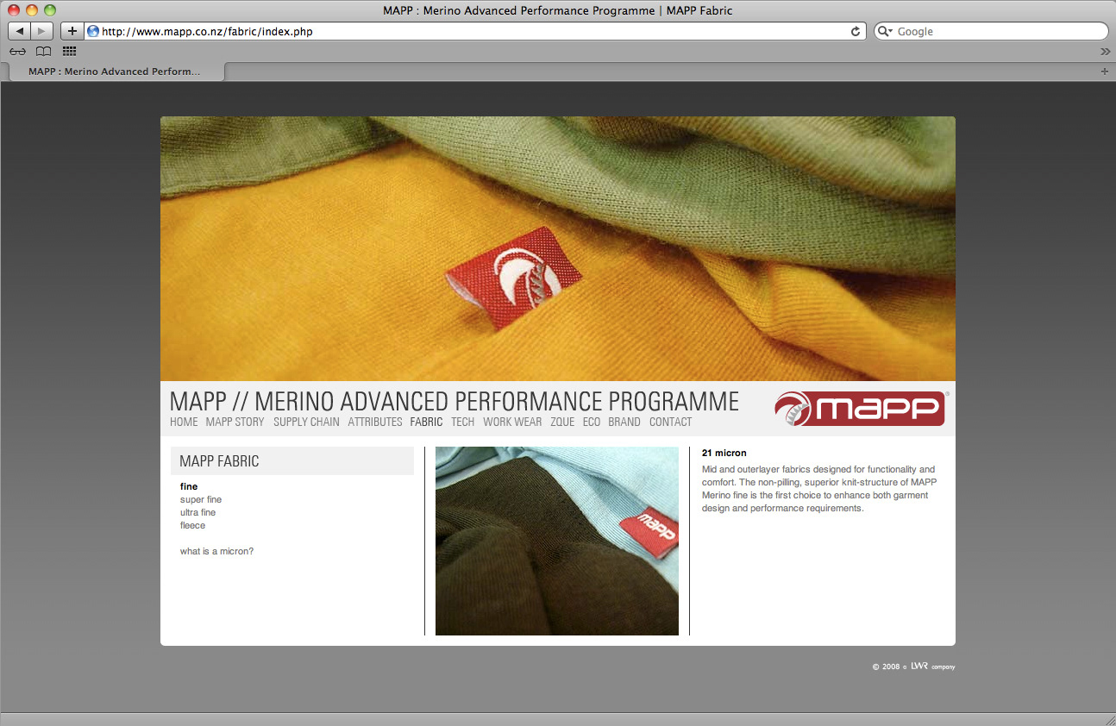Open the WORK WEAR navigation link
The width and height of the screenshot is (1116, 726).
coord(512,422)
